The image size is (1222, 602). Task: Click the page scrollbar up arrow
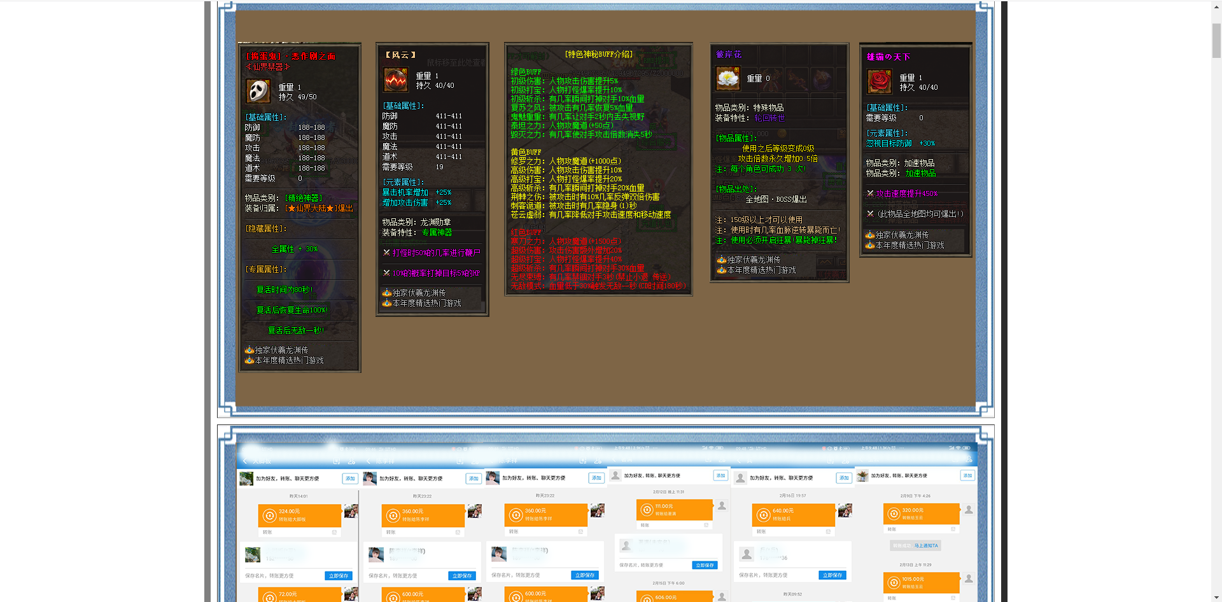click(x=1216, y=6)
